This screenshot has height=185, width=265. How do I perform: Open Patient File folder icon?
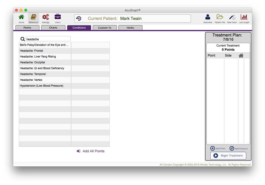coord(220,17)
